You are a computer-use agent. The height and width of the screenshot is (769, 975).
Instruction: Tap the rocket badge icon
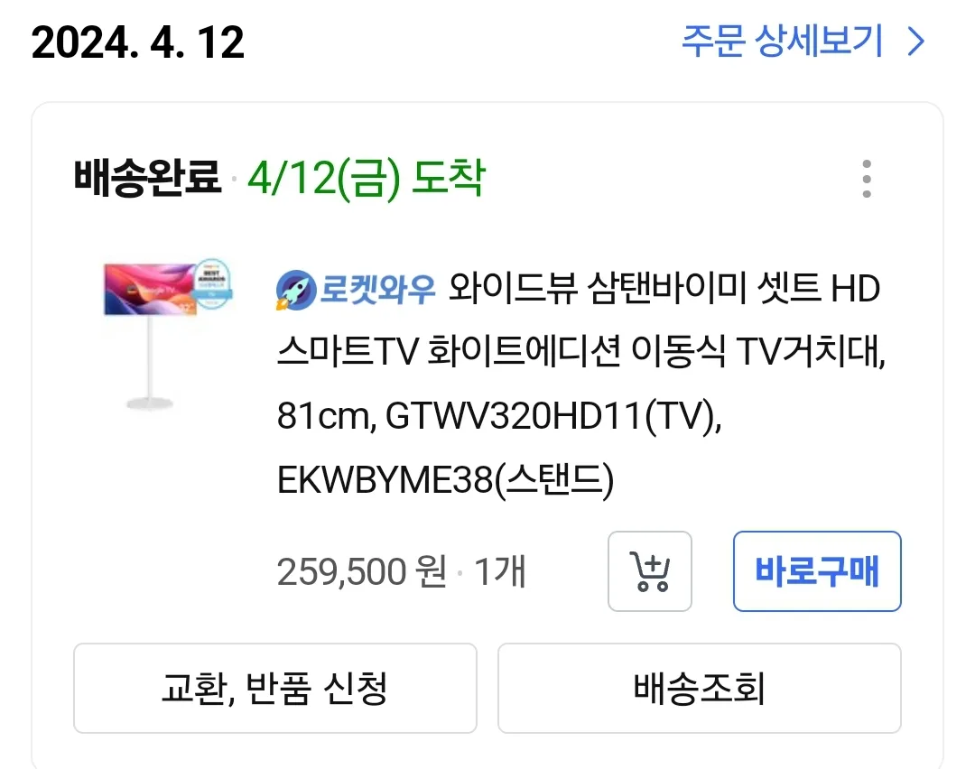(296, 290)
